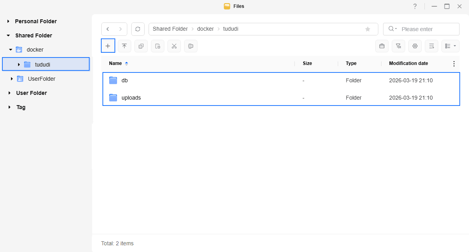
Task: Click the upload icon in the toolbar
Action: point(125,46)
